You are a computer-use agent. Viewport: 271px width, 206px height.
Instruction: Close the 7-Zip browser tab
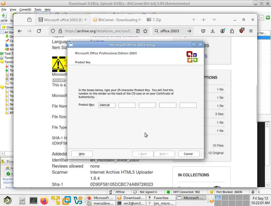click(193, 20)
